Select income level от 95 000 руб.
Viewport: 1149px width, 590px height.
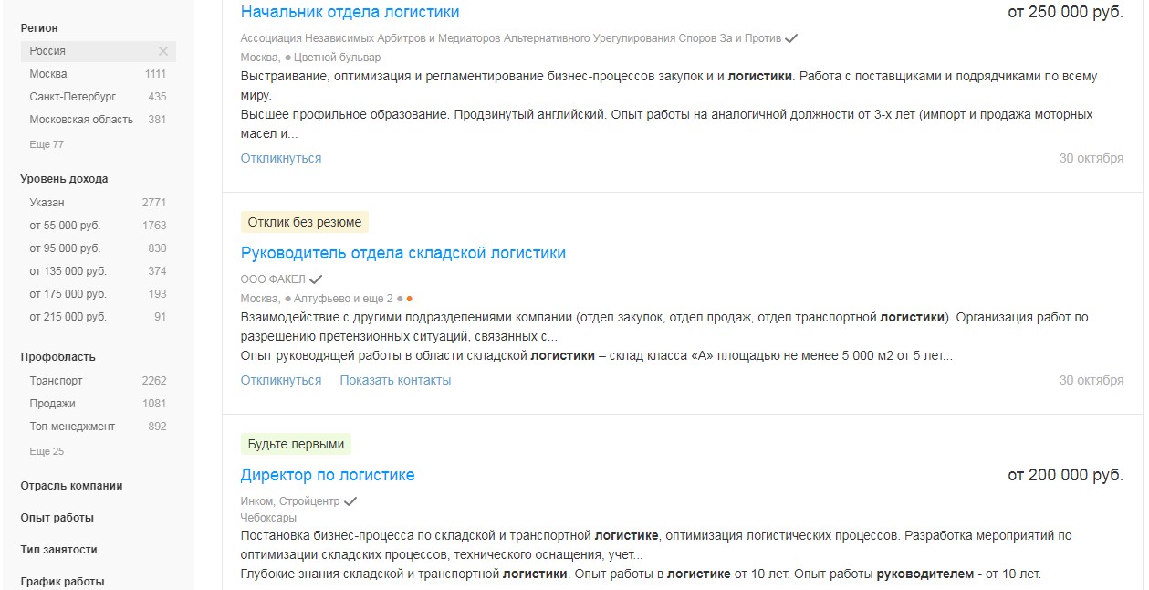pyautogui.click(x=98, y=248)
